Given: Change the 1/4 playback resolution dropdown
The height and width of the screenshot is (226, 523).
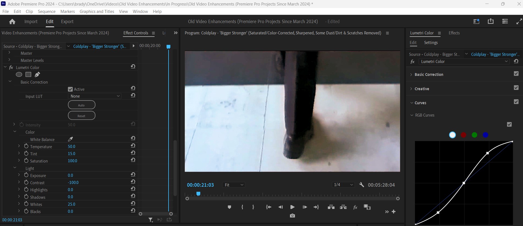Looking at the screenshot, I should 343,185.
